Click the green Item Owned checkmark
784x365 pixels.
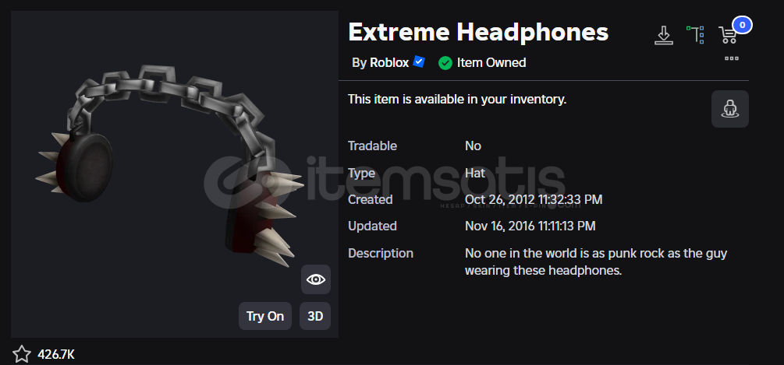[x=445, y=63]
